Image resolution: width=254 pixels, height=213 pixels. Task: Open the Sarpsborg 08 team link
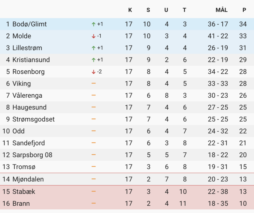point(32,155)
